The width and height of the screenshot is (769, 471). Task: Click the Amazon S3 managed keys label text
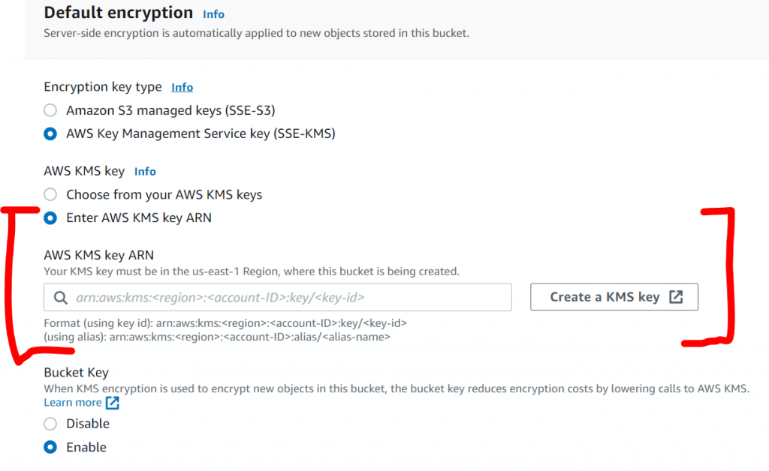(x=170, y=109)
